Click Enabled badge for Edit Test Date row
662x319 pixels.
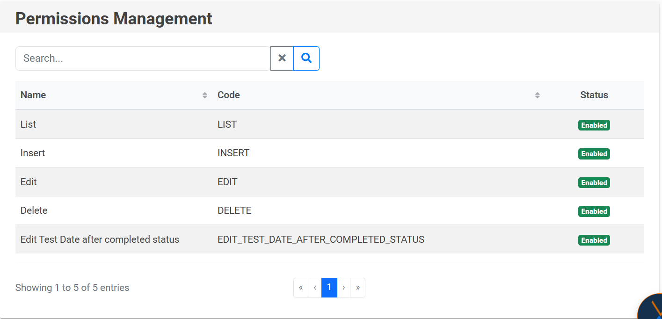(x=594, y=240)
